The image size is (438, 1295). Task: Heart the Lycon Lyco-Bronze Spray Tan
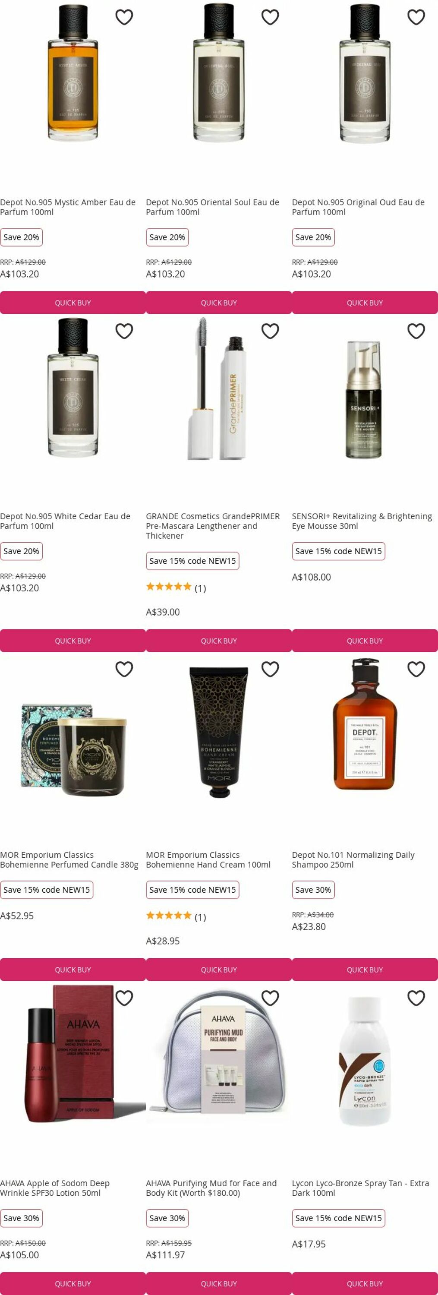(x=416, y=998)
